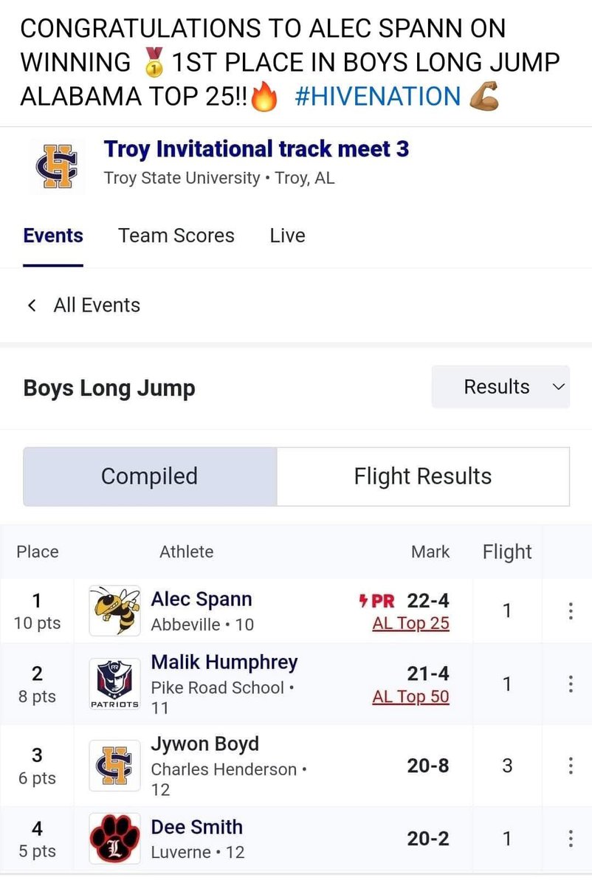Open three-dot menu for Dee Smith's row

point(570,839)
